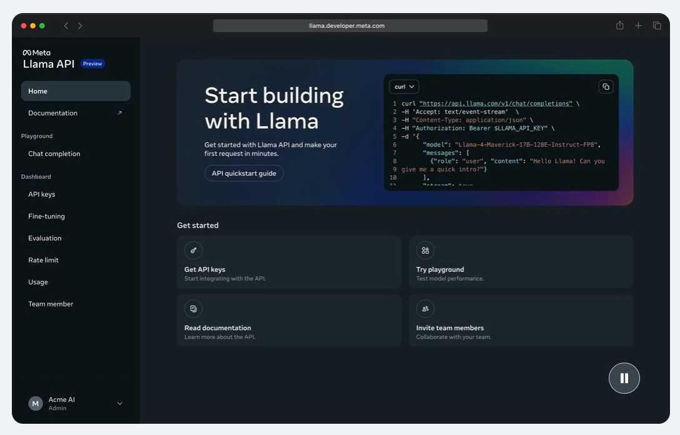
Task: Click the external link arrow beside Documentation
Action: [x=120, y=113]
